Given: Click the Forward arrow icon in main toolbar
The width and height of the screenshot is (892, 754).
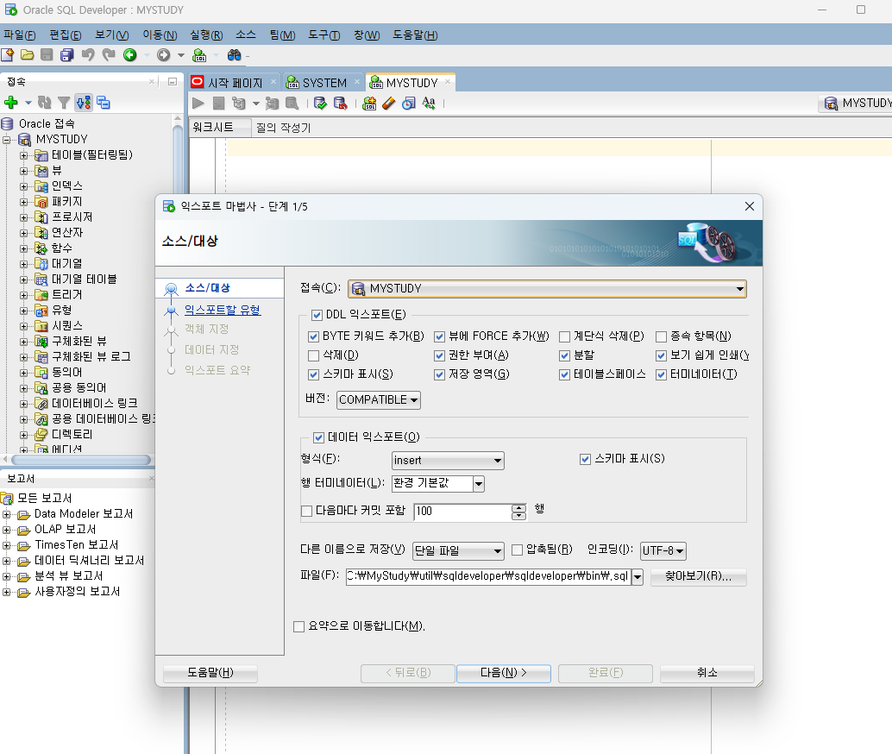Looking at the screenshot, I should 164,54.
